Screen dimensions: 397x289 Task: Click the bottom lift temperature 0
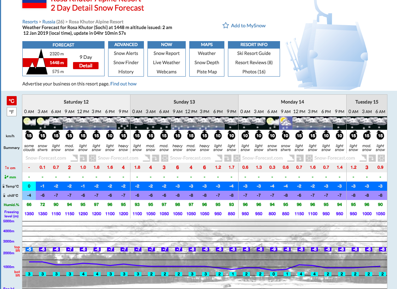(273, 274)
